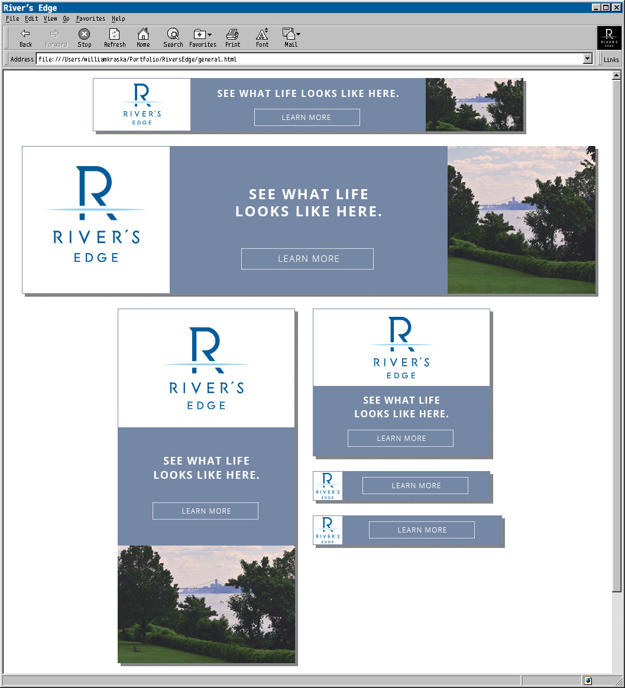The height and width of the screenshot is (688, 625).
Task: Click Learn More in tall half-page banner
Action: pyautogui.click(x=205, y=511)
